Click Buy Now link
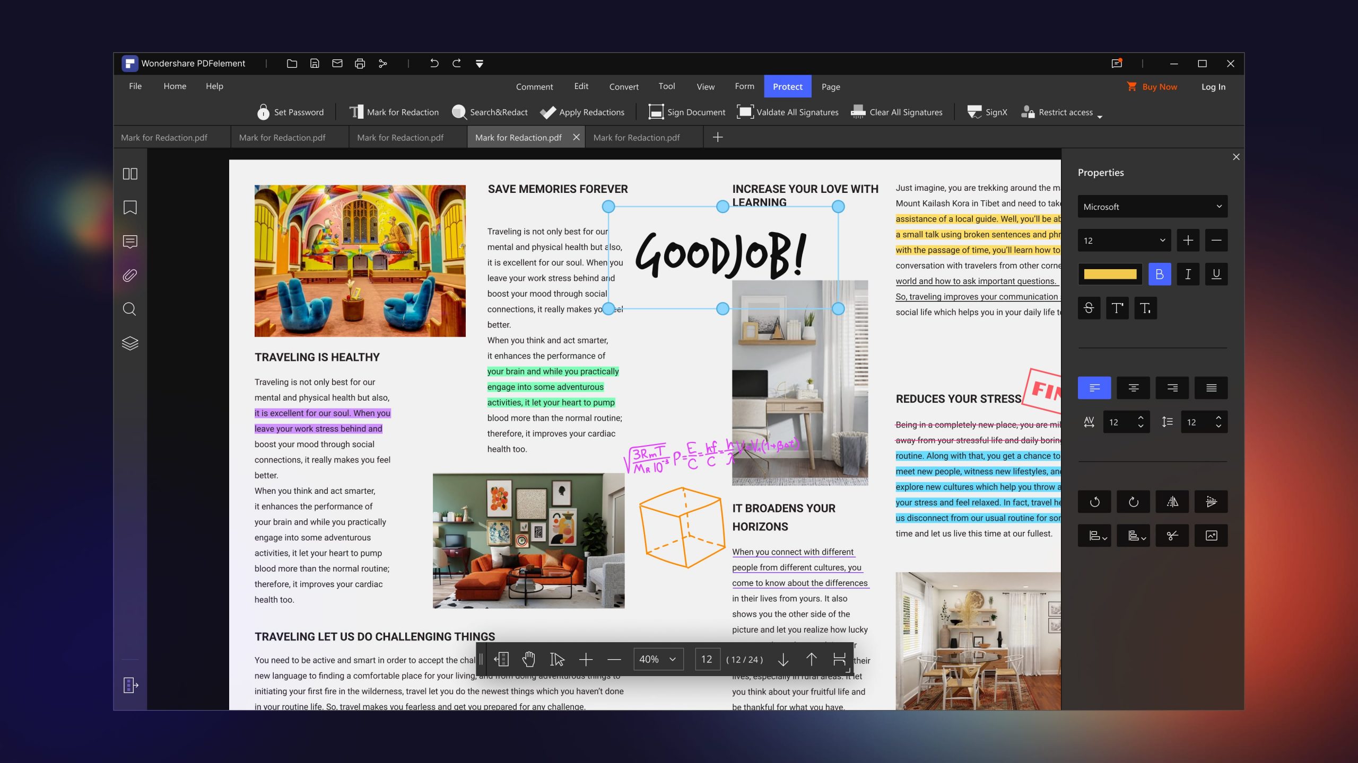 coord(1152,86)
